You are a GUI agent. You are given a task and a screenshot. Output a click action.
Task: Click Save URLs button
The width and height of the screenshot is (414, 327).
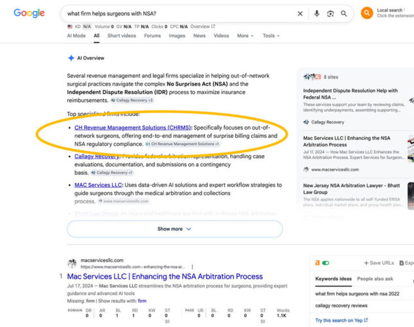[x=379, y=263]
